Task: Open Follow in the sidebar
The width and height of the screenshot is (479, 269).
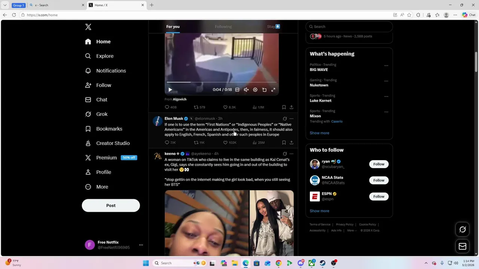Action: coord(98,85)
